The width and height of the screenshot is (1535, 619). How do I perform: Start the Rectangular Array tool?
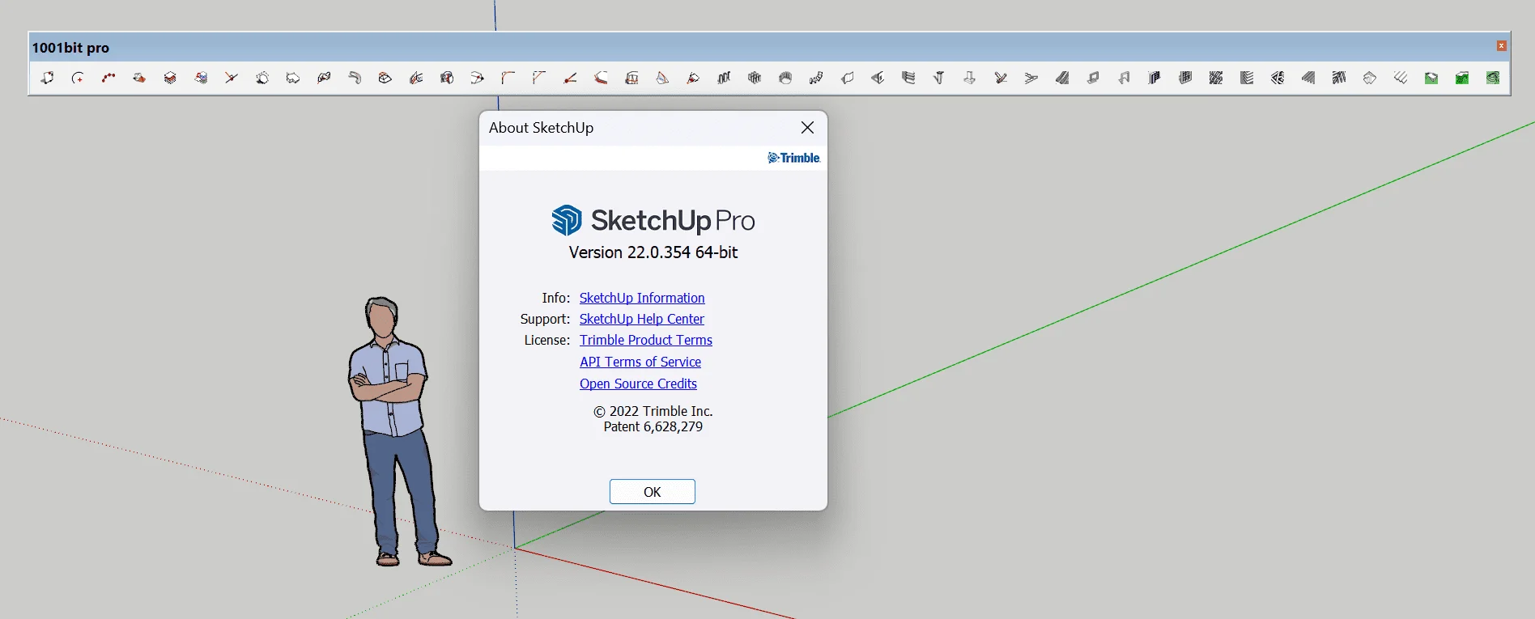pyautogui.click(x=755, y=78)
